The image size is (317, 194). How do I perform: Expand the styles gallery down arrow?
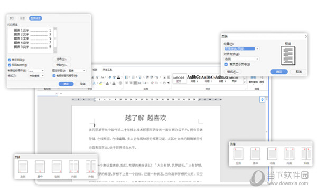[x=245, y=82]
